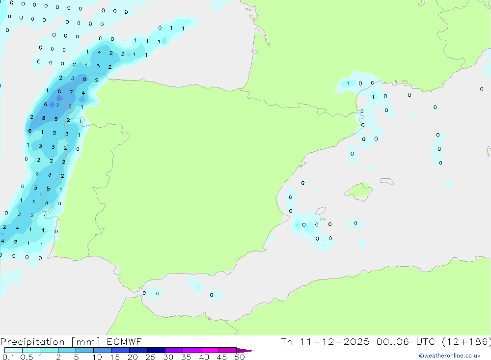491x360 pixels.
Task: Pick the 15–20 mm royal blue legend box
Action: point(120,350)
